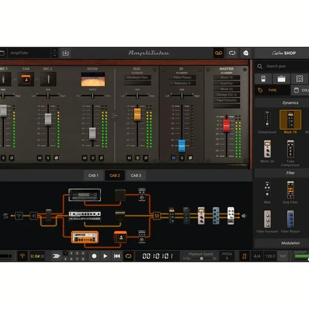Select the top rack amp in chain
Viewport: 309px width, 309px height.
pos(85,195)
